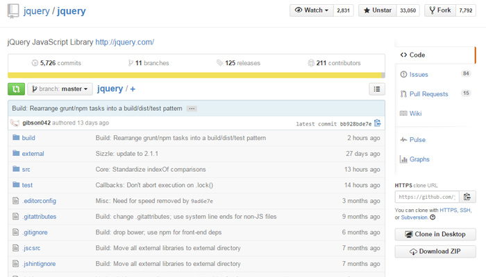
Task: Click the releases tag icon
Action: [x=219, y=63]
